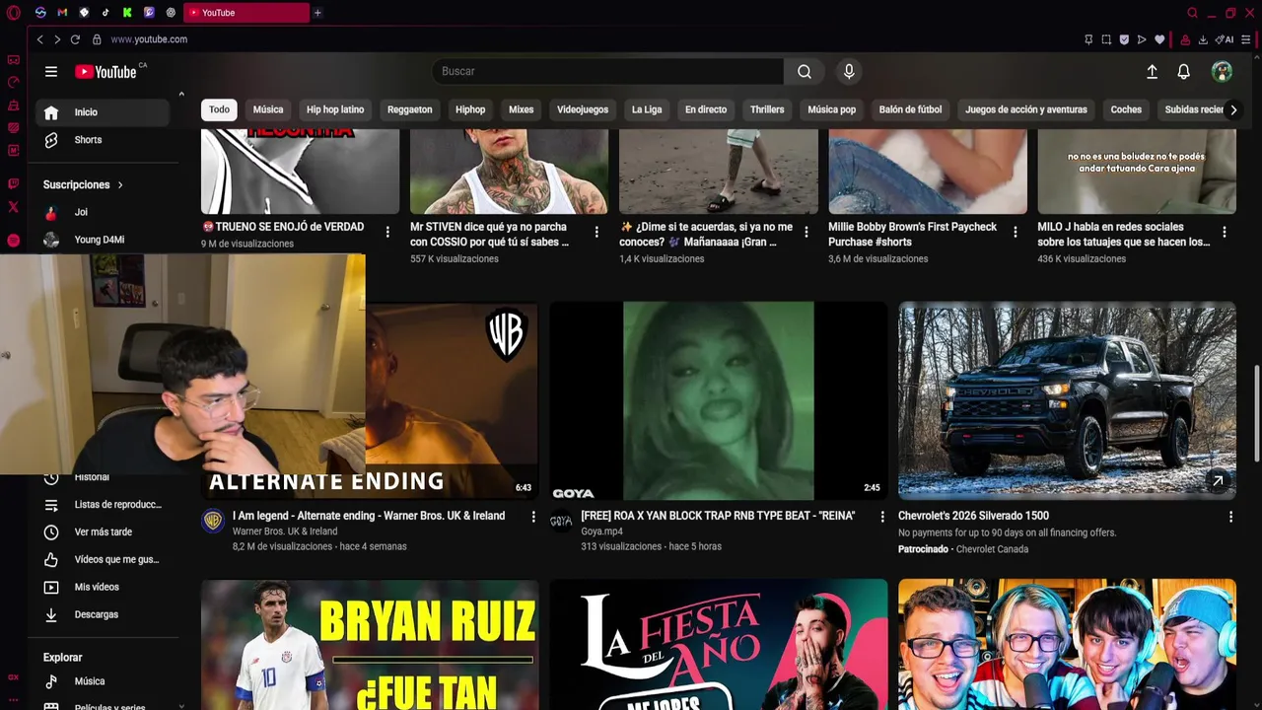
Task: Expand the Suscripciones section chevron
Action: (x=120, y=184)
